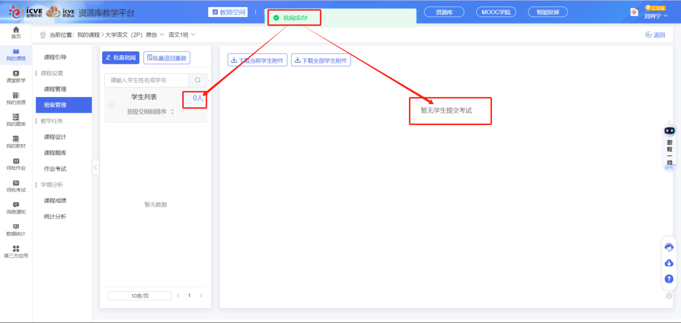The height and width of the screenshot is (323, 681).
Task: Collapse the course menu panel arrow
Action: [96, 167]
